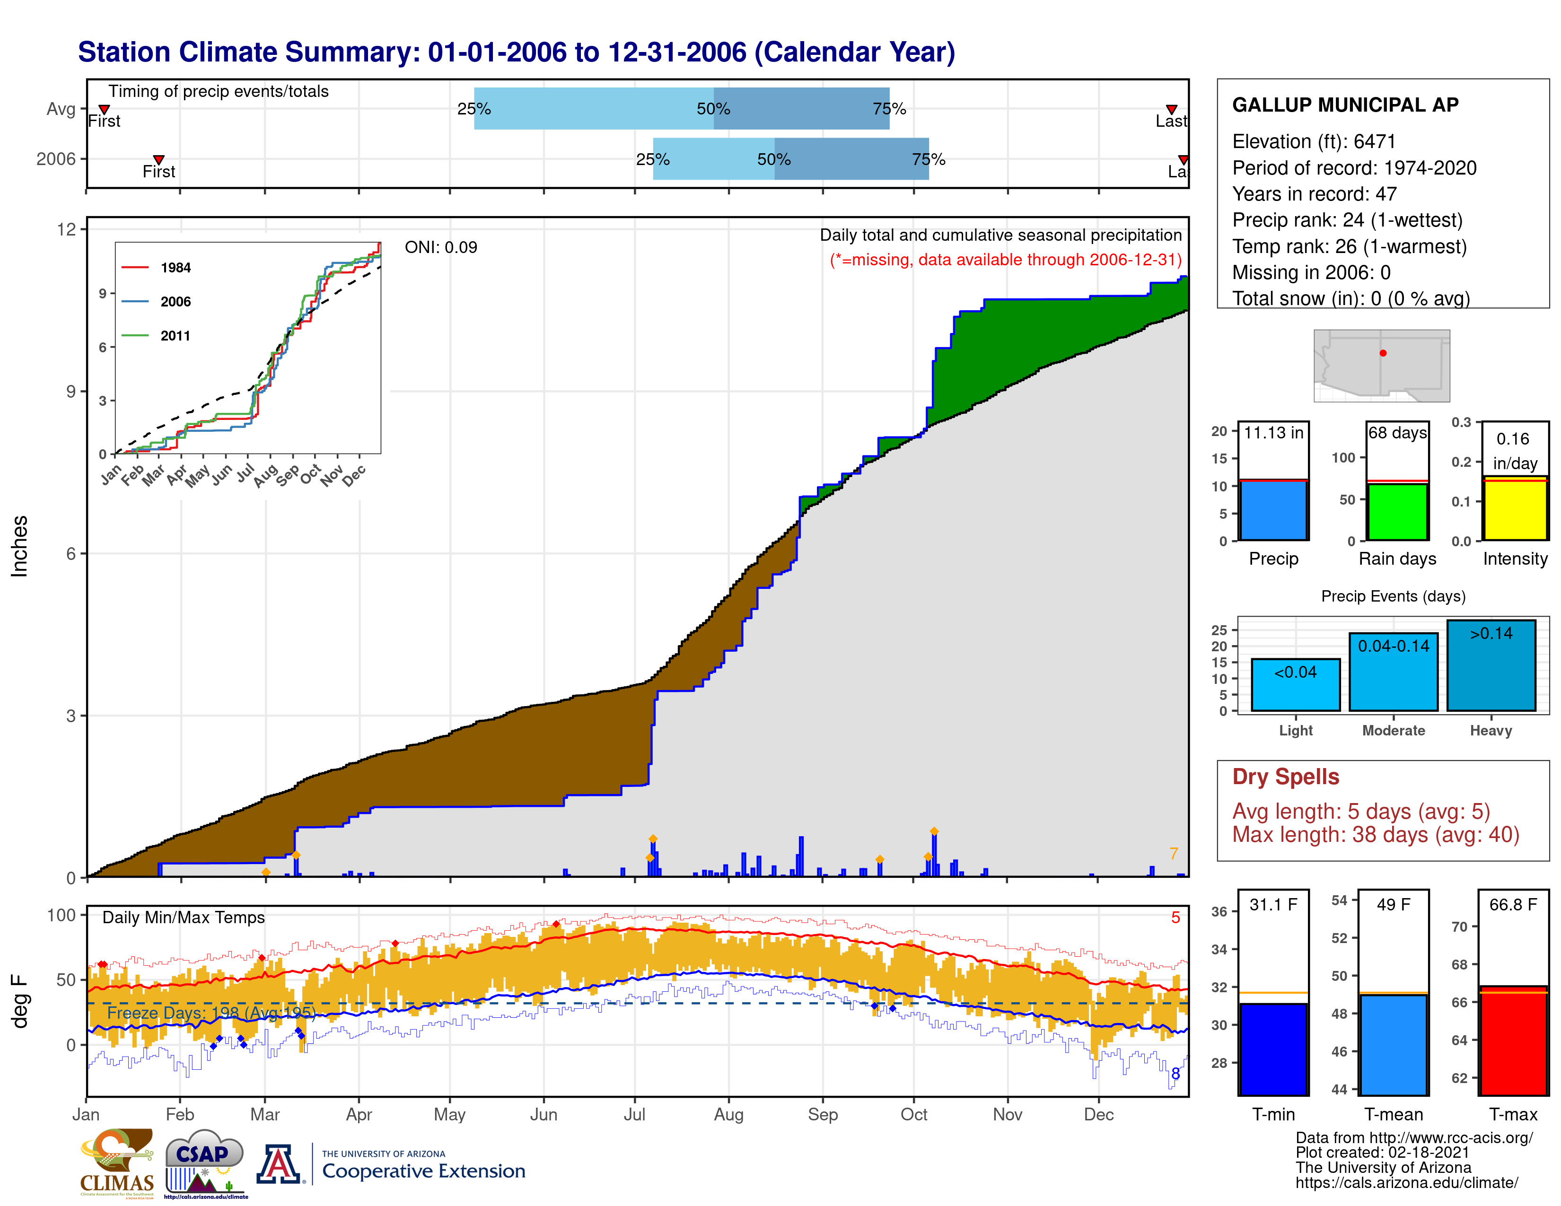Click the Avg 50% label on timing bar
Screen dimensions: 1561x1206
(713, 109)
